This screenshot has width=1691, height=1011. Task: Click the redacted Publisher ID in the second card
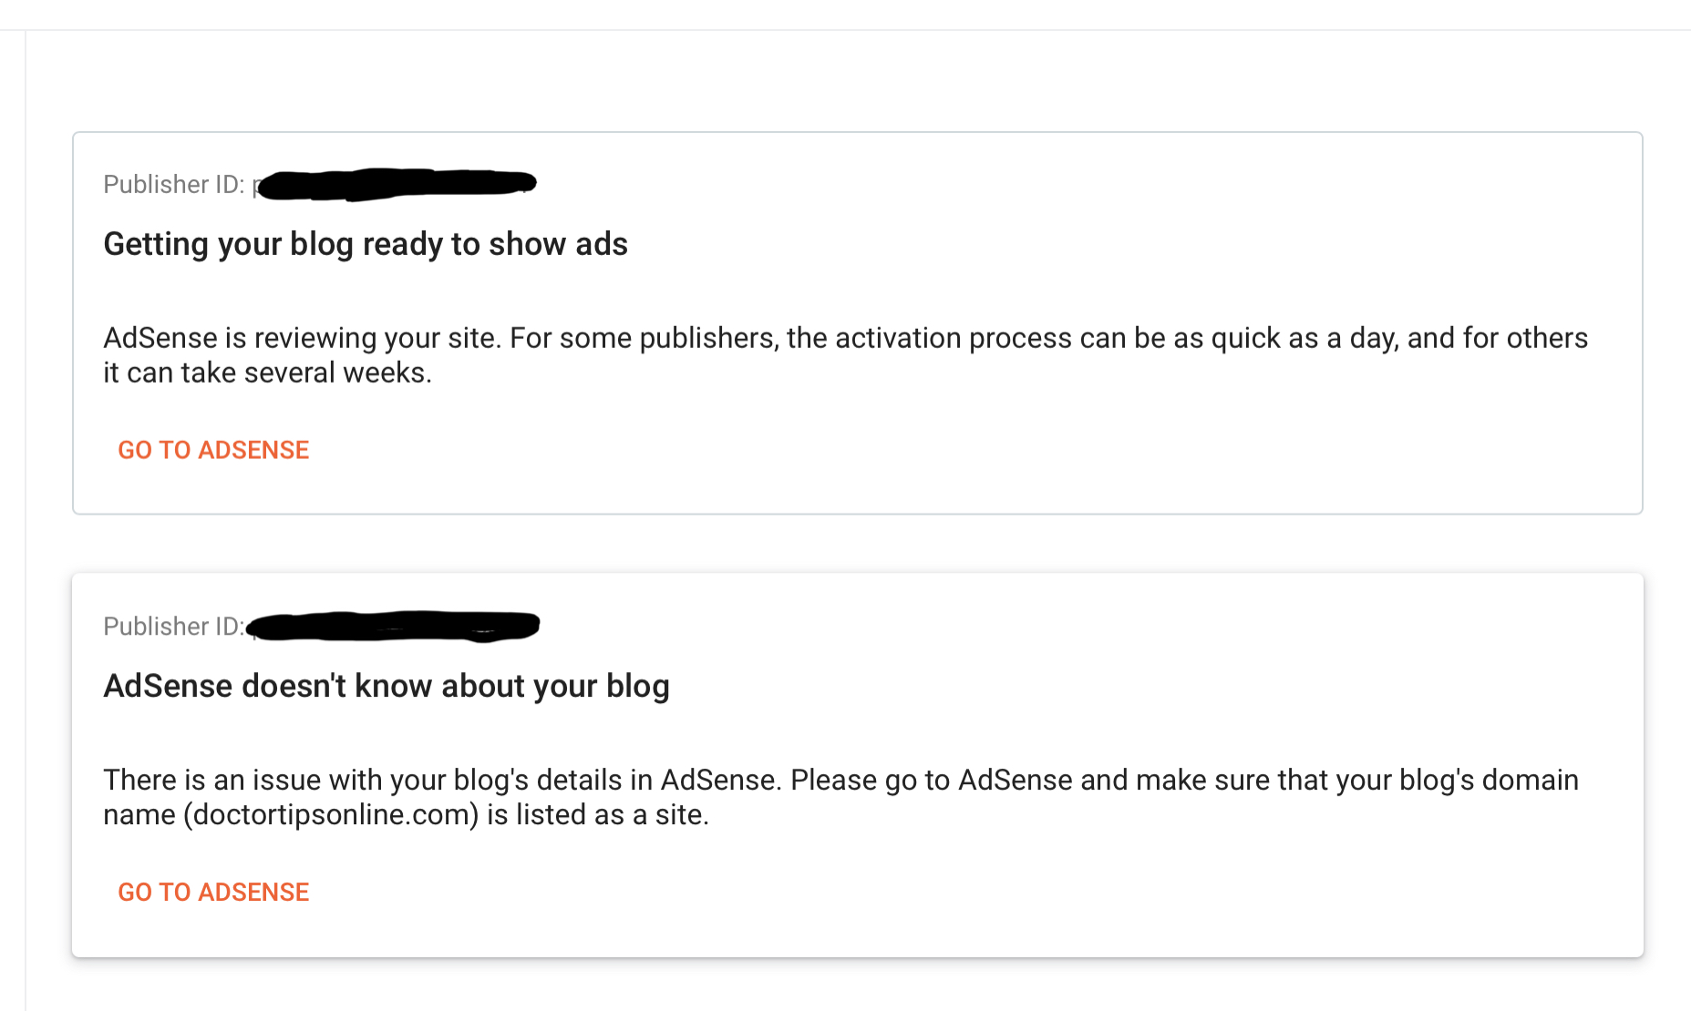pyautogui.click(x=394, y=627)
